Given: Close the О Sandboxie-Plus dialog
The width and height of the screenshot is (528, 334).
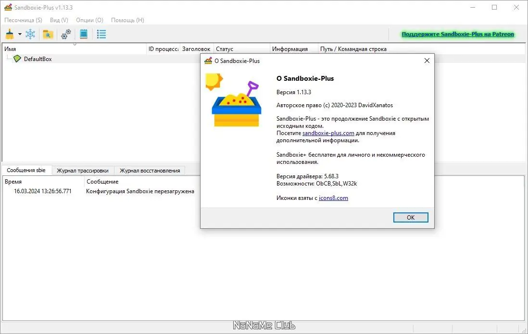Looking at the screenshot, I should (x=427, y=61).
